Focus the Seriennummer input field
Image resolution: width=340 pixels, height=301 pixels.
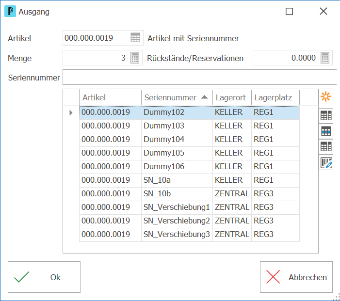[x=199, y=77]
